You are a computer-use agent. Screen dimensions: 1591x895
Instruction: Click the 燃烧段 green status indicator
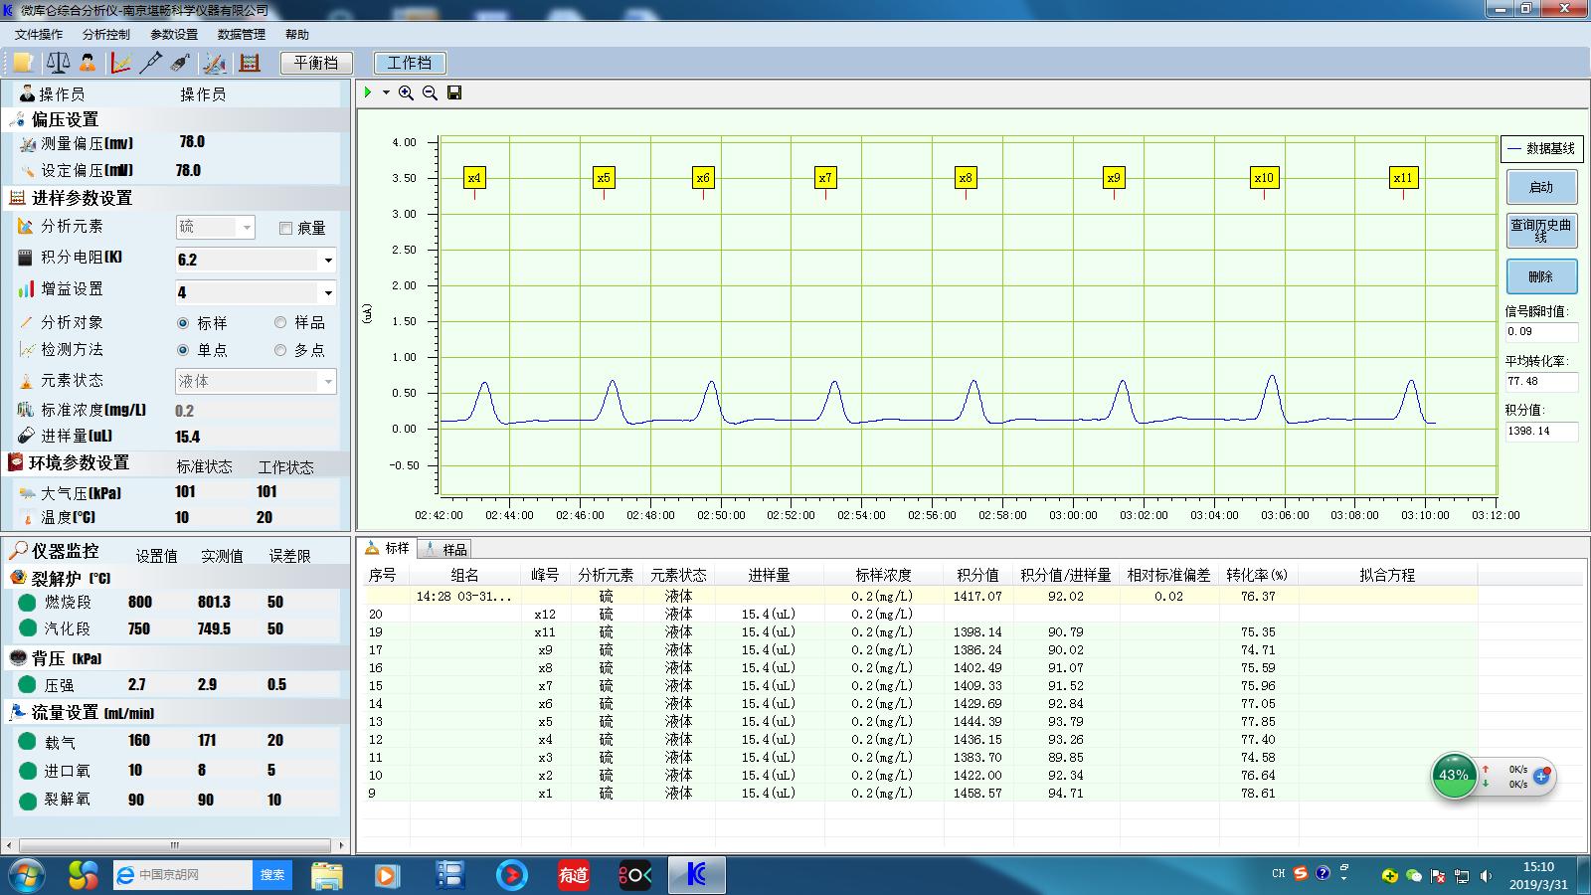pyautogui.click(x=27, y=602)
